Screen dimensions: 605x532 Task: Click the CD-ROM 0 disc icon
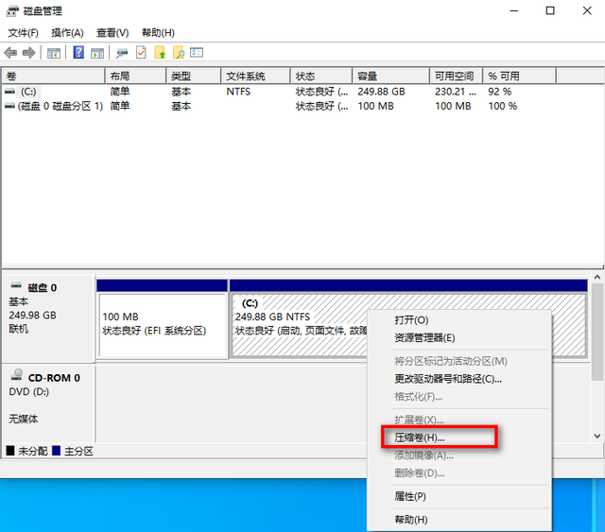(17, 375)
